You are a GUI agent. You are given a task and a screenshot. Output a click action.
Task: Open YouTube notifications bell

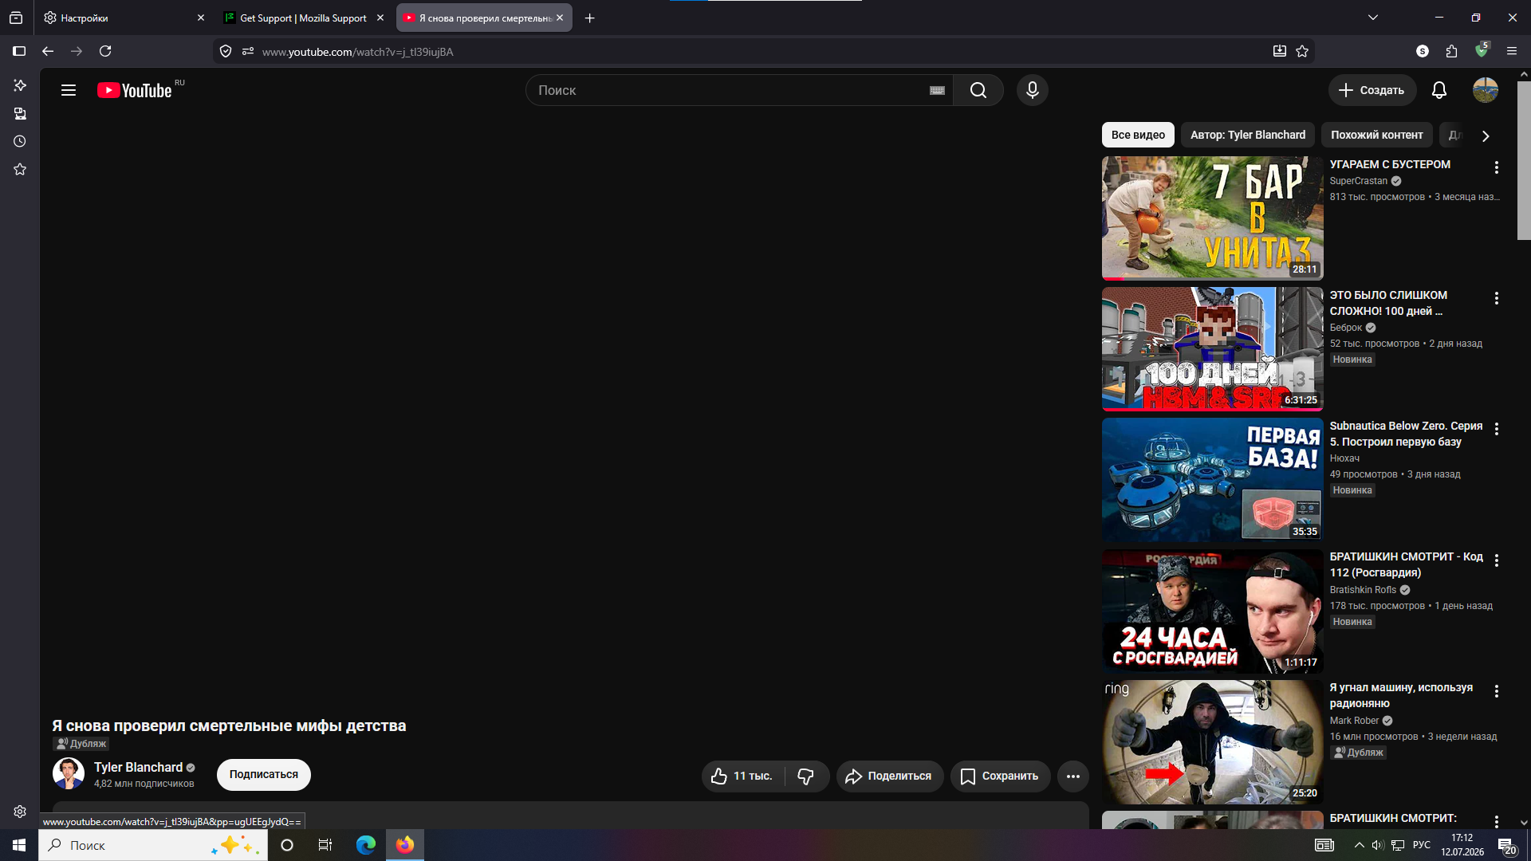click(x=1439, y=90)
